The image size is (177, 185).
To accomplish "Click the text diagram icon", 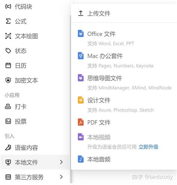I will [x=8, y=36].
